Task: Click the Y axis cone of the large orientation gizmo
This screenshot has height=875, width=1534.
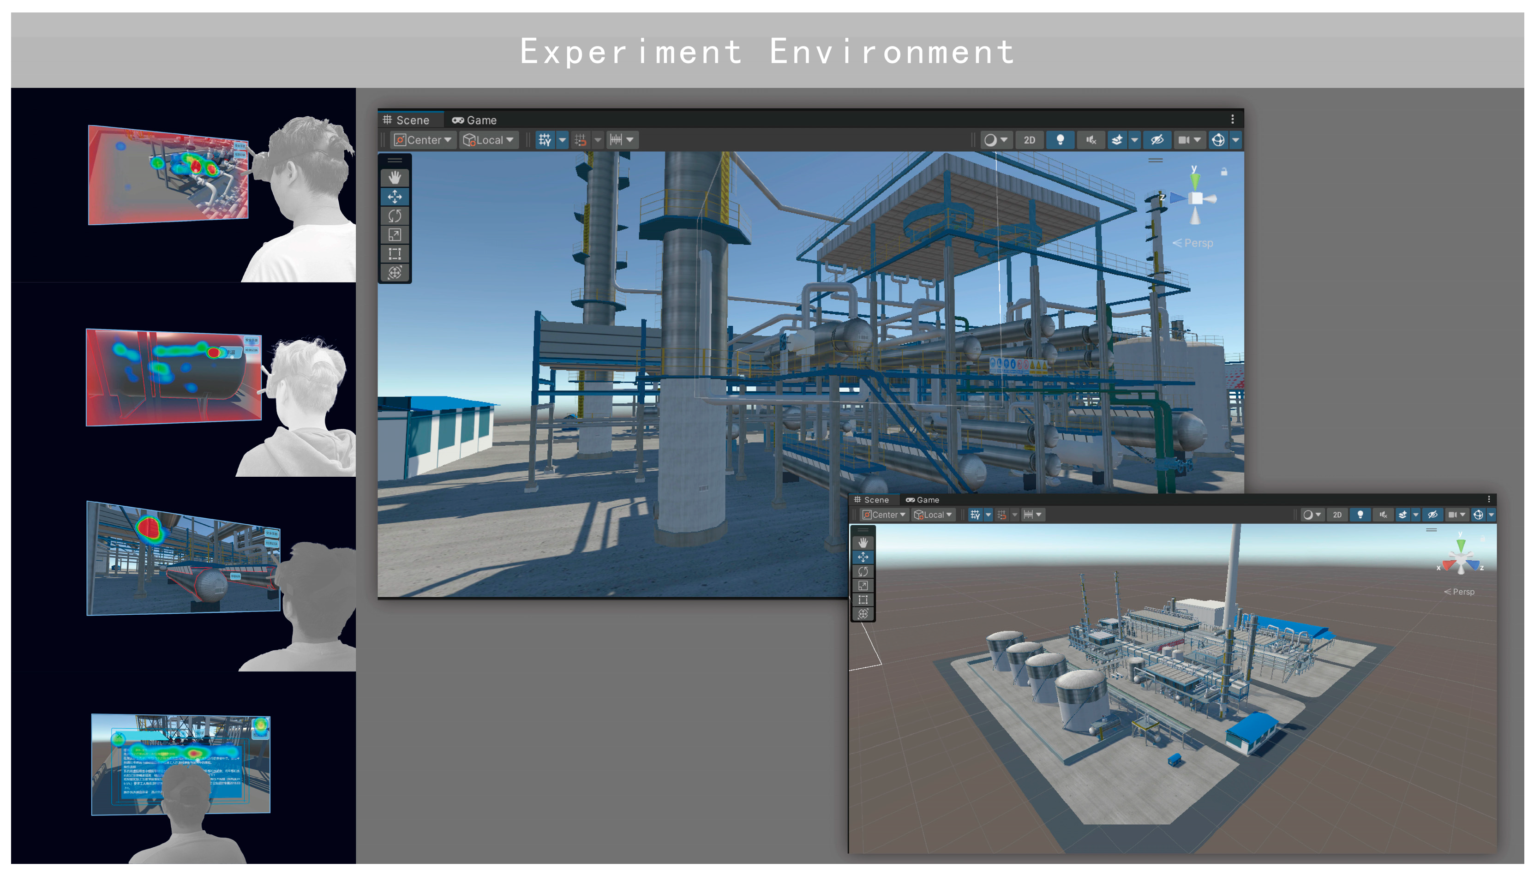Action: click(1194, 180)
